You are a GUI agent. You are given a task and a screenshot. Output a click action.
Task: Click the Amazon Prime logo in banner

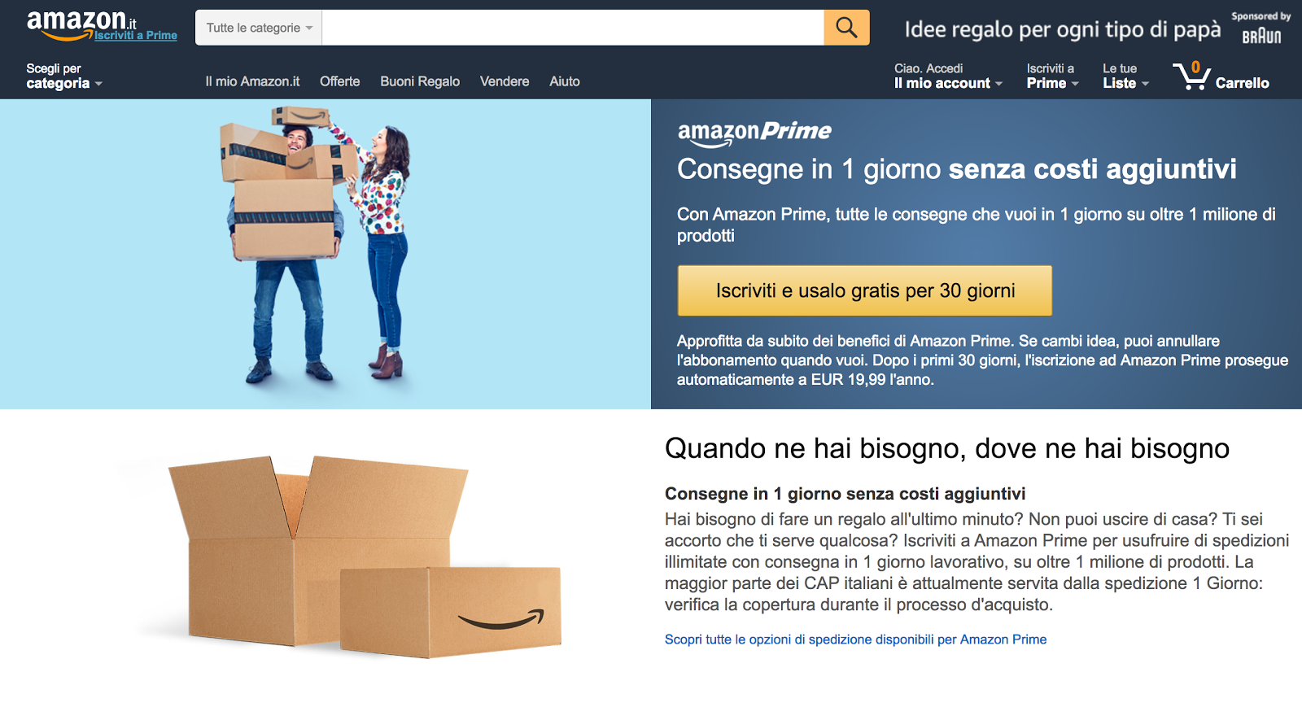click(754, 133)
